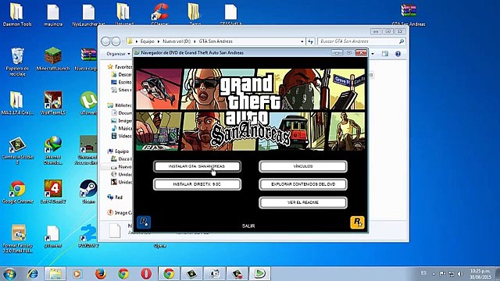Click Explorer forward navigation arrow
500x281 pixels.
116,41
